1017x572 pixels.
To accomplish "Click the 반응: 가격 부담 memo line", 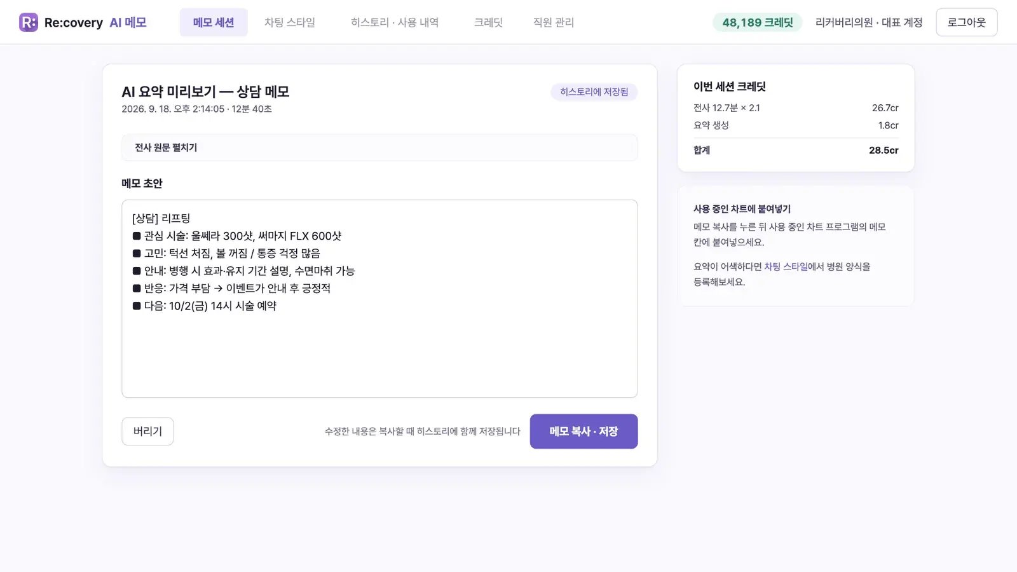I will 231,288.
